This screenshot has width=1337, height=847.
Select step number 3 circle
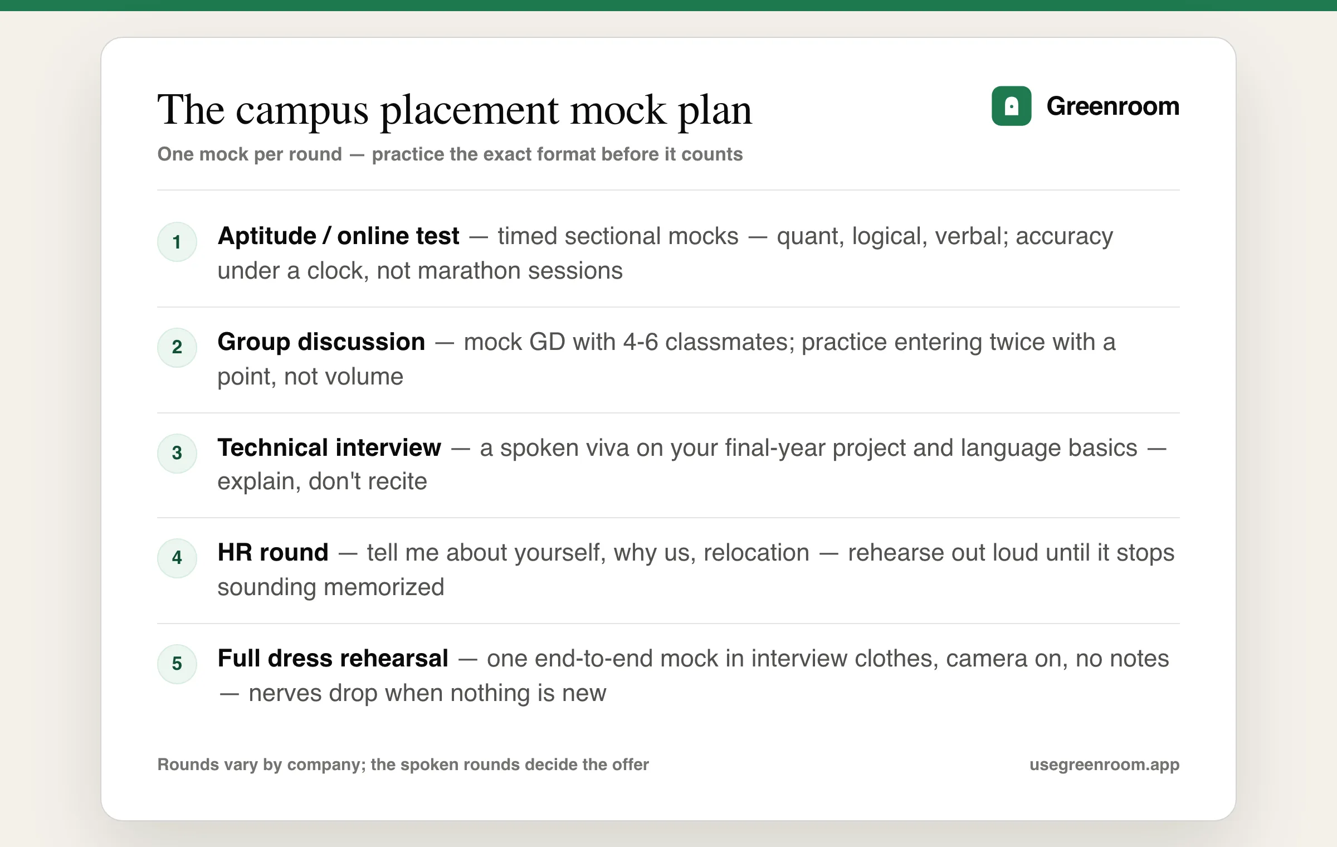click(177, 453)
